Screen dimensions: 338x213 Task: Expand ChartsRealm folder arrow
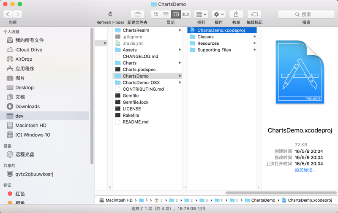(x=180, y=30)
